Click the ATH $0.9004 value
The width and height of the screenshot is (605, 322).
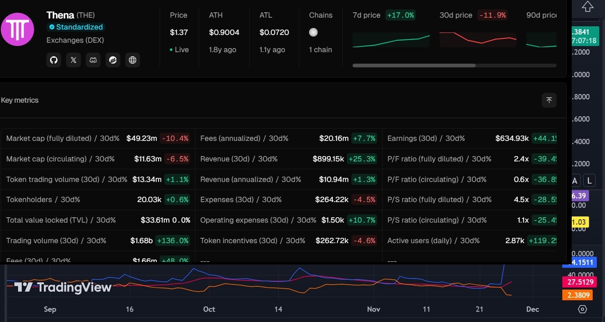(224, 32)
